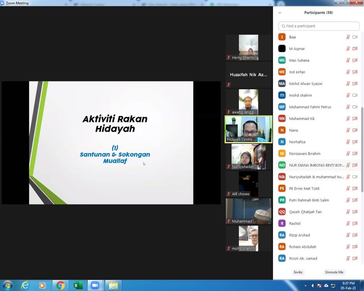364x291 pixels.
Task: Click the Windows Start button
Action: pos(7,286)
